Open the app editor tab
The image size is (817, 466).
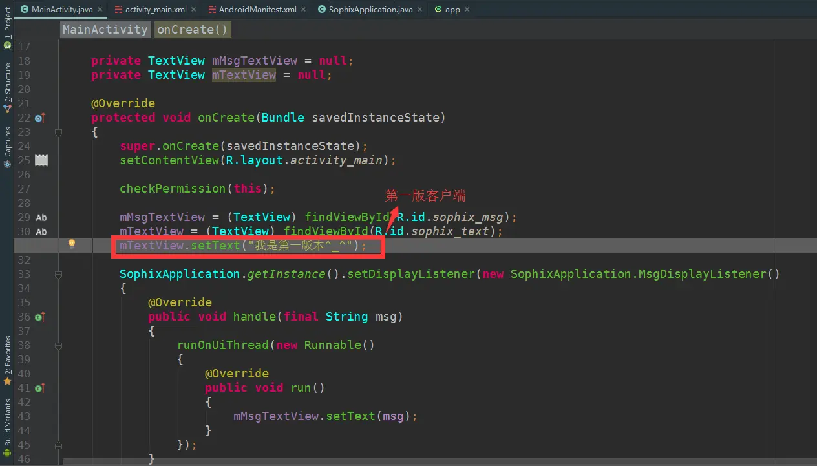pos(452,10)
